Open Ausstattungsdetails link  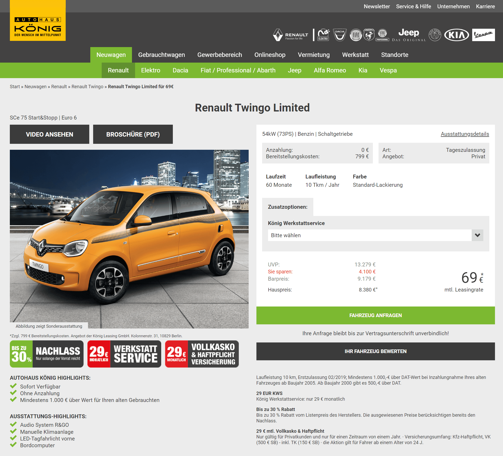tap(465, 134)
